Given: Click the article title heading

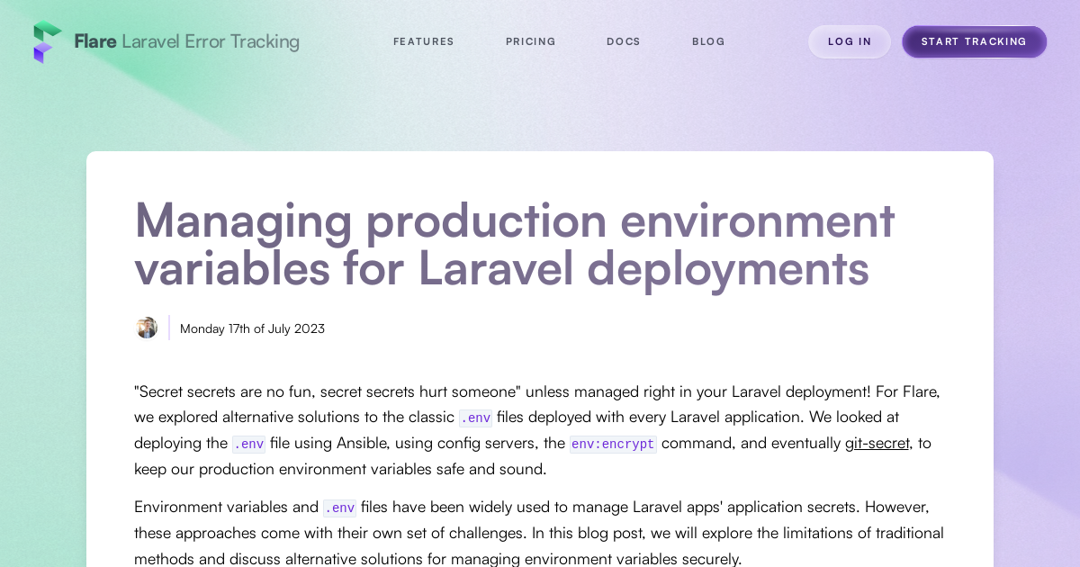Looking at the screenshot, I should point(515,243).
